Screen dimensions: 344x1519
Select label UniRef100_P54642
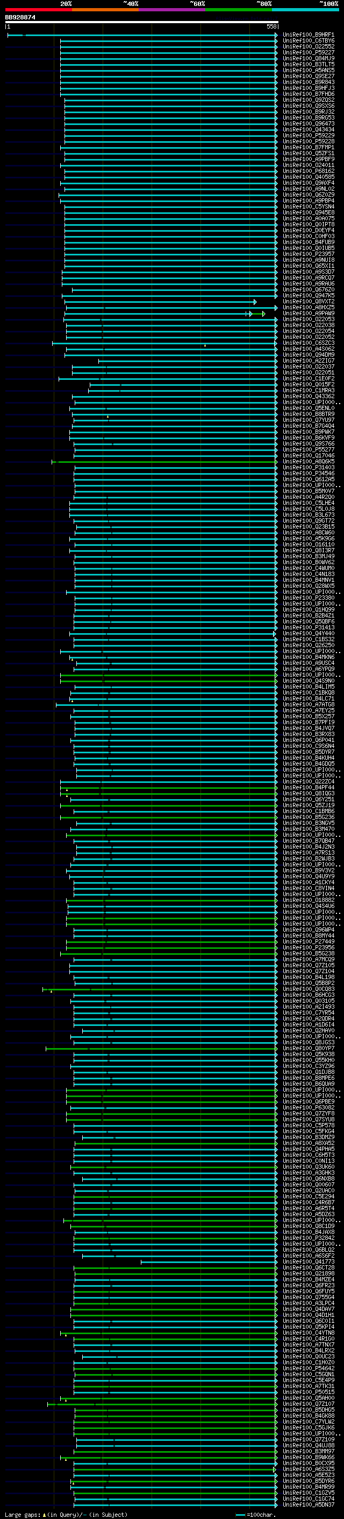(x=308, y=1368)
